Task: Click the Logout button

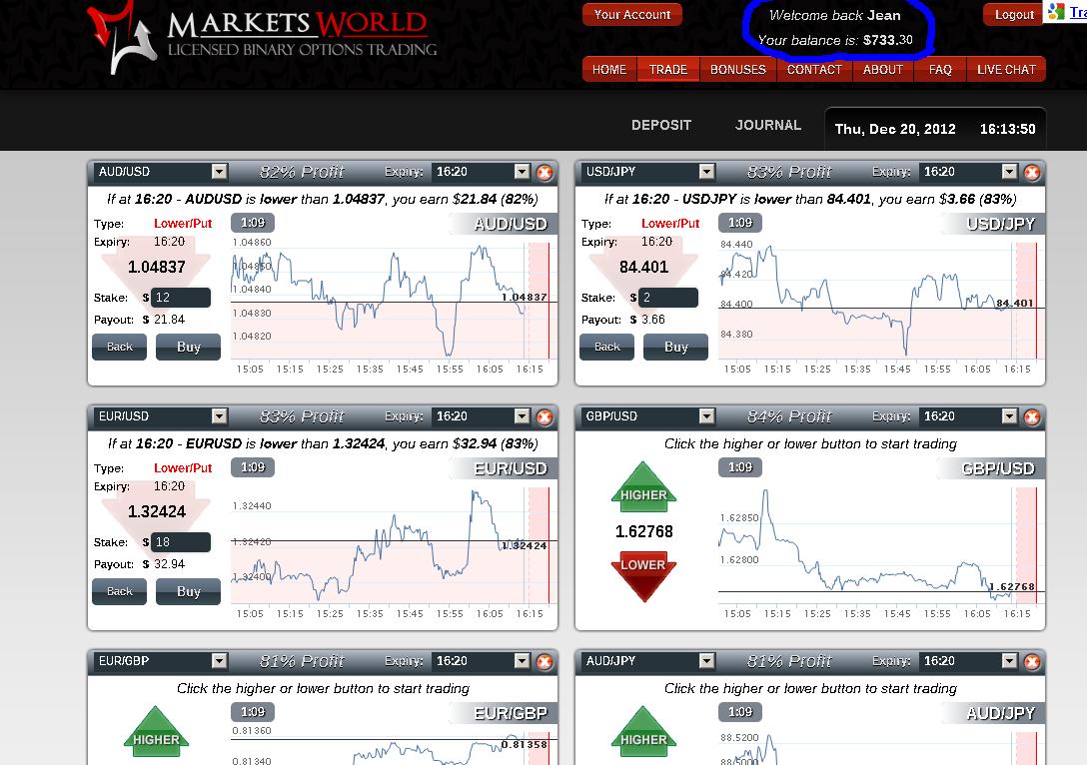Action: [1013, 15]
